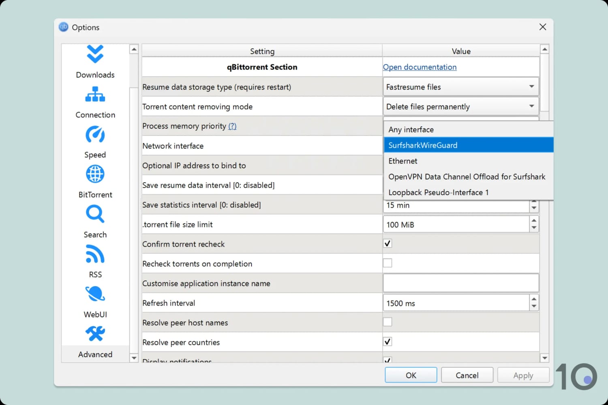Click the Refresh interval value field
Image resolution: width=608 pixels, height=405 pixels.
tap(456, 303)
